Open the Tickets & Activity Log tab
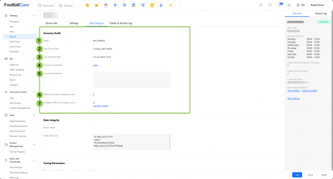This screenshot has width=333, height=179. 121,23
